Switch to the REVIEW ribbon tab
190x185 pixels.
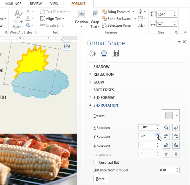pyautogui.click(x=36, y=4)
